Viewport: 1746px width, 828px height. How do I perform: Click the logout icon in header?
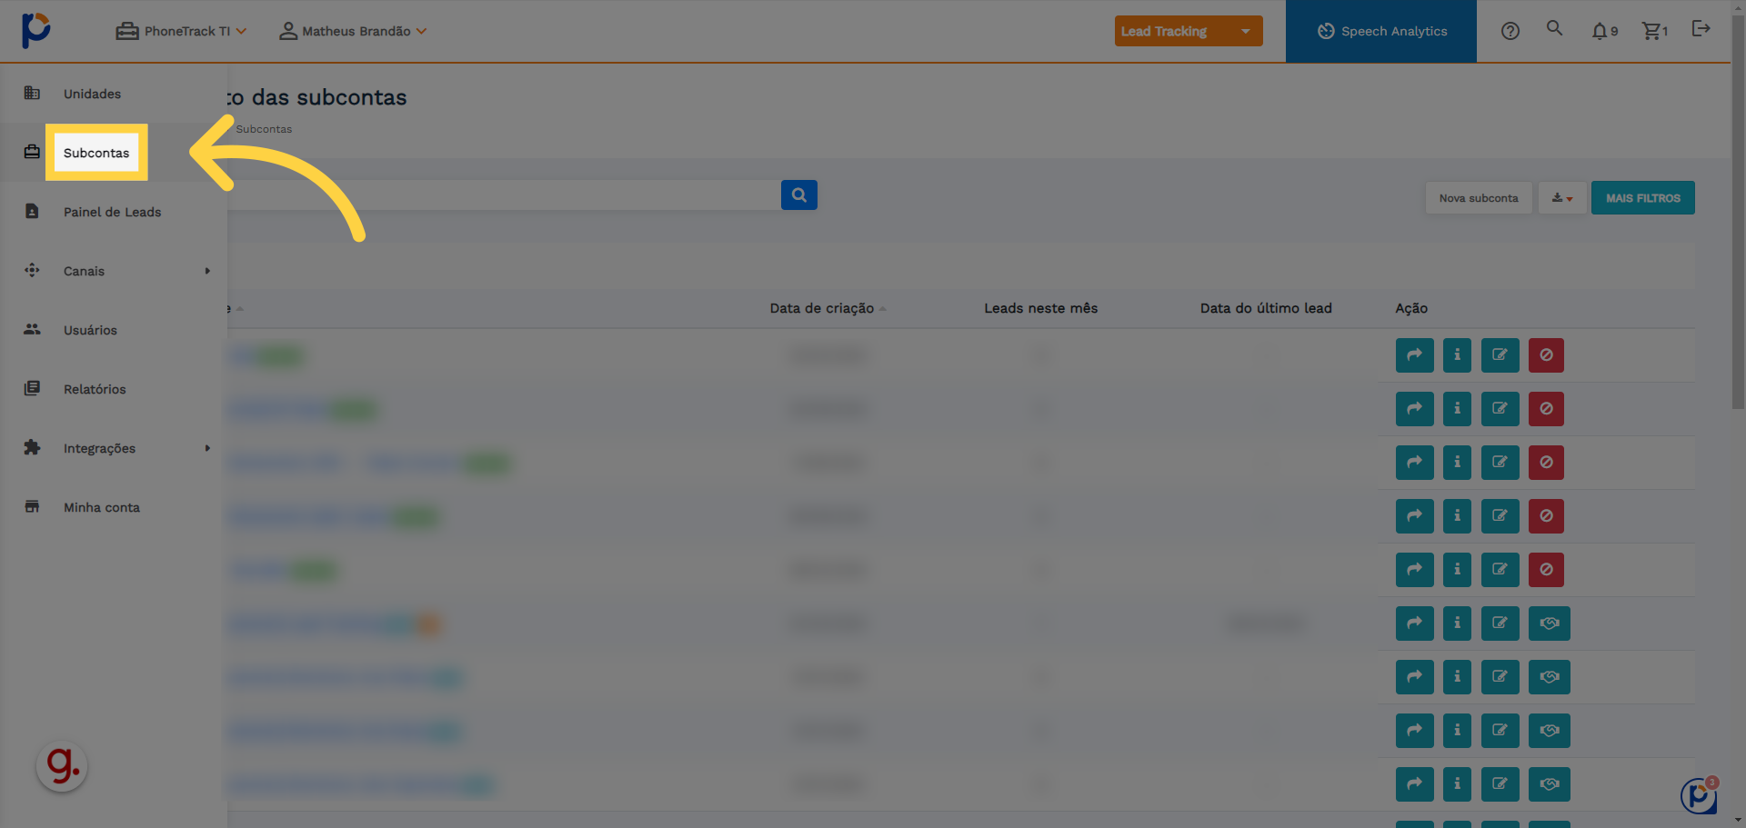tap(1701, 29)
